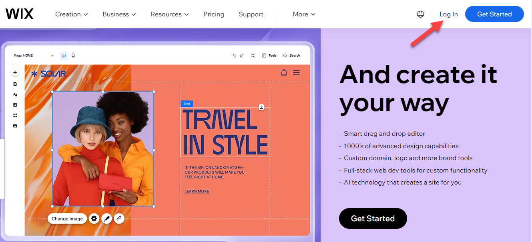Expand the Business menu
The width and height of the screenshot is (532, 242).
point(119,14)
